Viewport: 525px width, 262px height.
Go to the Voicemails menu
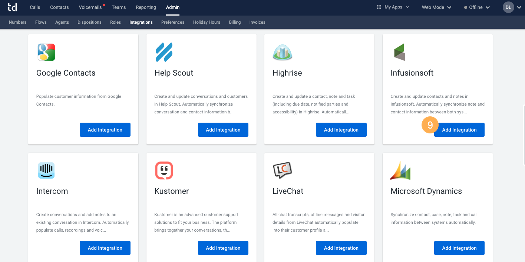coord(90,7)
